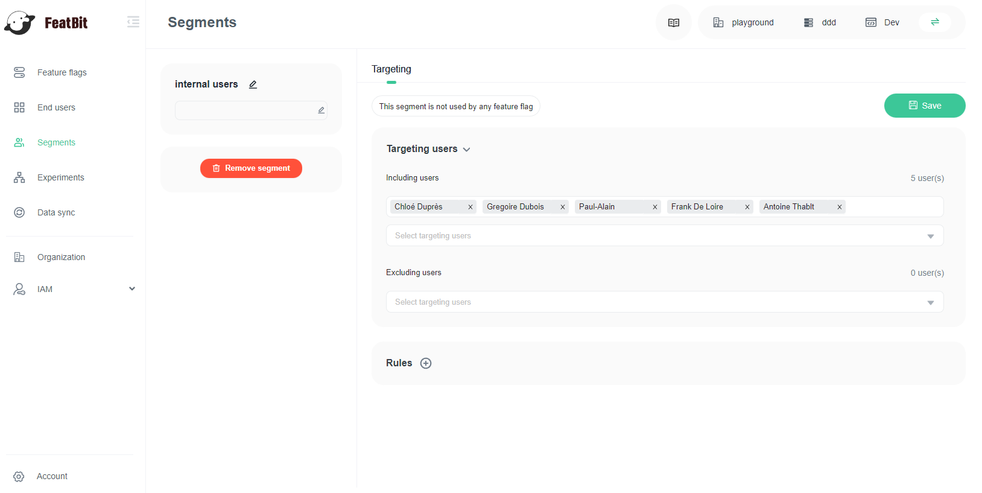Image resolution: width=982 pixels, height=493 pixels.
Task: Collapse the sidebar menu icon
Action: [x=133, y=22]
